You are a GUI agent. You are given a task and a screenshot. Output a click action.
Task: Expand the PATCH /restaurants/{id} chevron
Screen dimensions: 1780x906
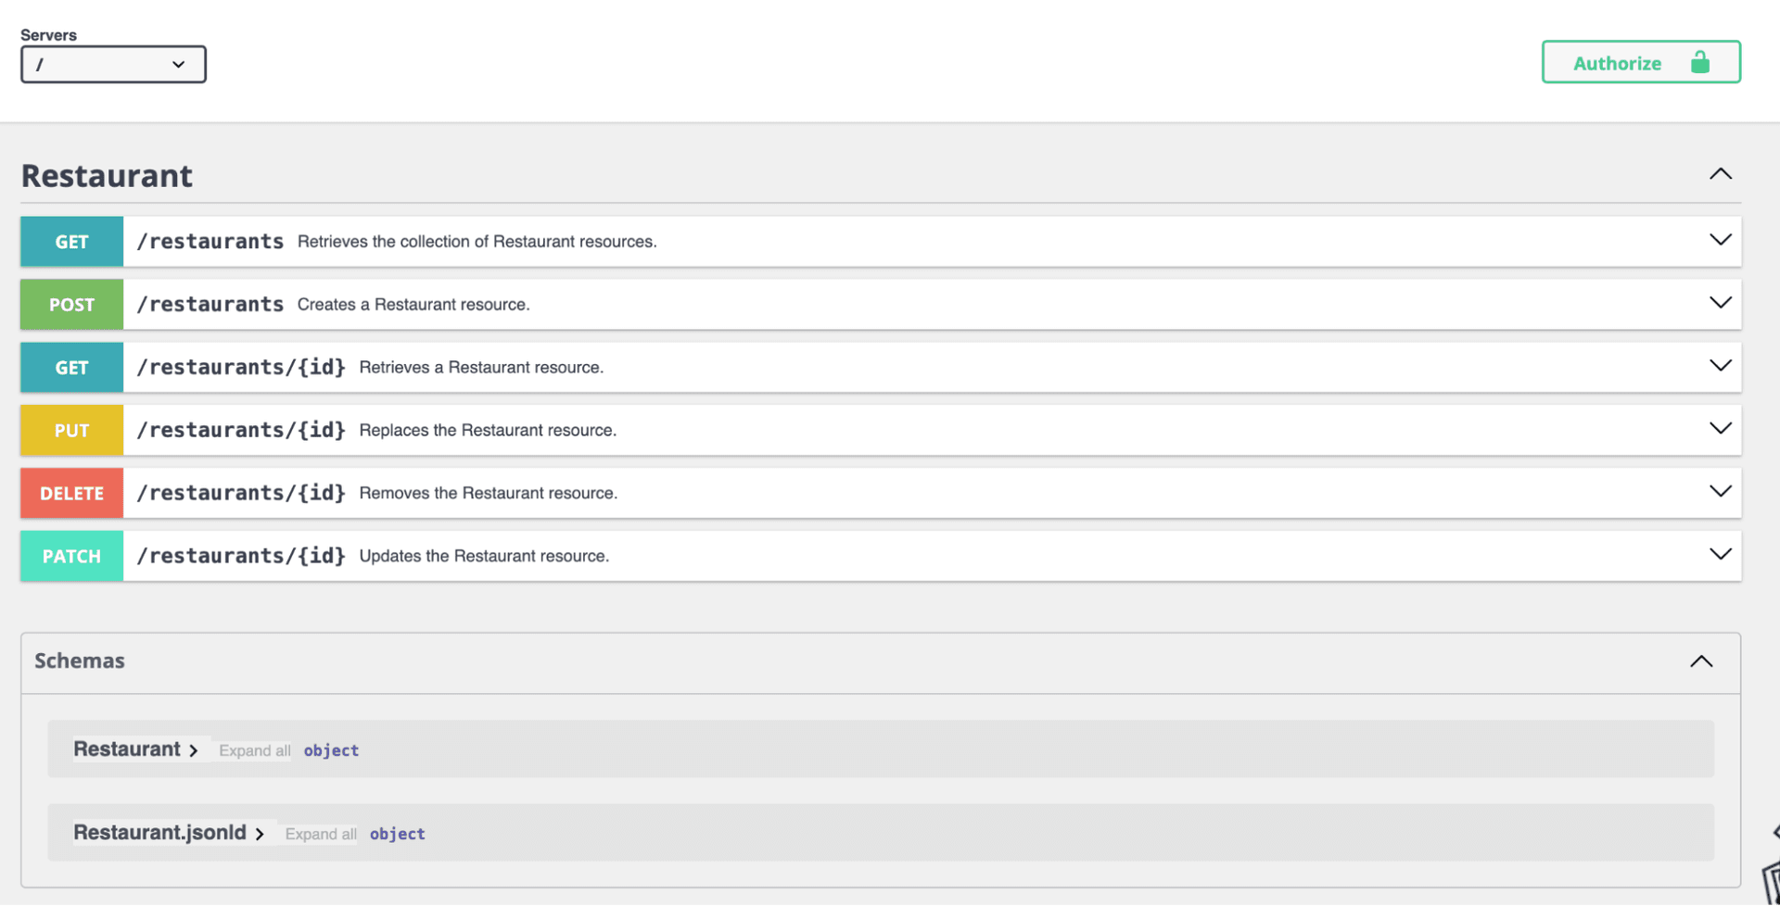pyautogui.click(x=1720, y=555)
